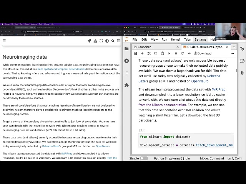Screen dimensions: 246x184
Task: Cut selected cell with scissors icon
Action: [149, 54]
